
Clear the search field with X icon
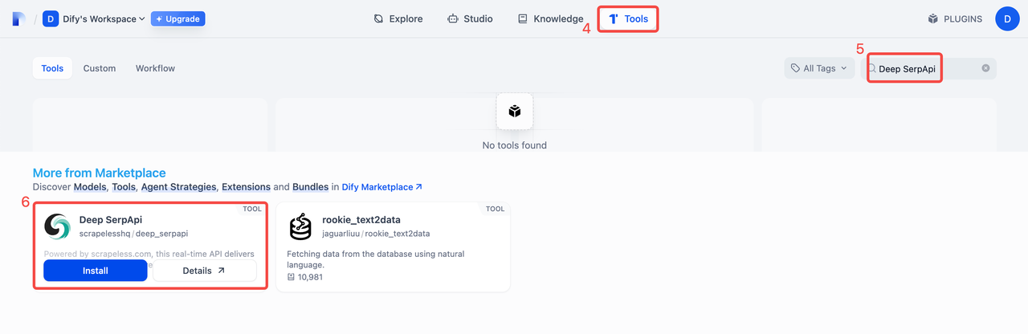[985, 68]
